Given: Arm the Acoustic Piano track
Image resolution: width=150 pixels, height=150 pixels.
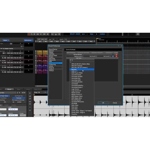Looking at the screenshot, I should coord(20,53).
